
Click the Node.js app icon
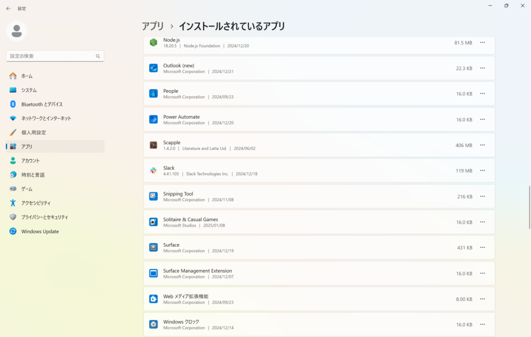(153, 43)
